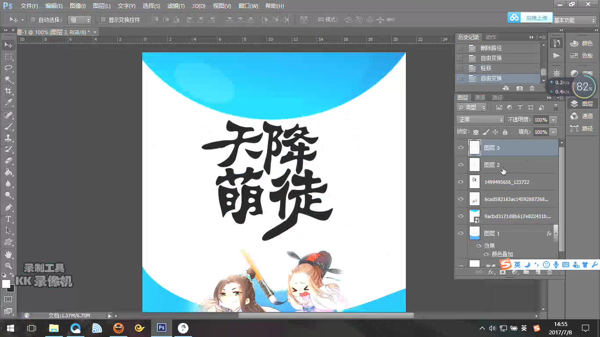This screenshot has height=337, width=600.
Task: Select the Custom Shape tool
Action: [x=8, y=242]
